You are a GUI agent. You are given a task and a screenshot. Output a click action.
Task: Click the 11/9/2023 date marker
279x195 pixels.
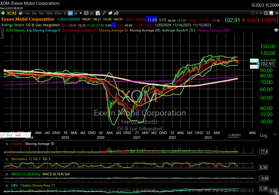point(234,135)
